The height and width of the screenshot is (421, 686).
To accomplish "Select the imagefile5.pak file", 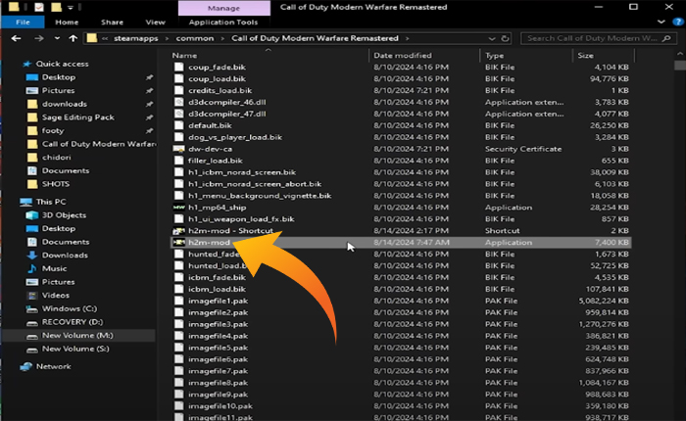I will pos(218,348).
